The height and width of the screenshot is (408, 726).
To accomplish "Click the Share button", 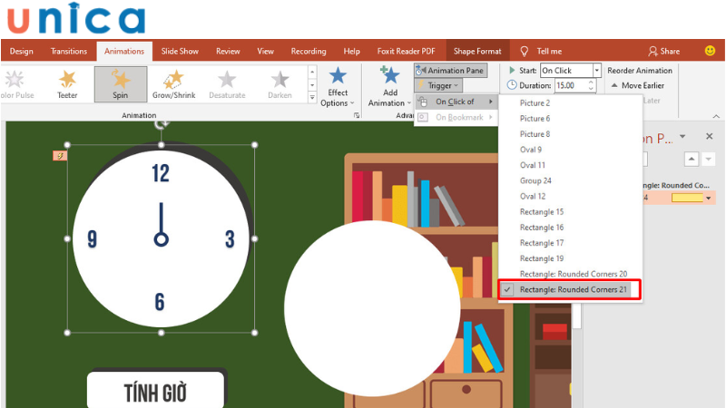I will (663, 52).
